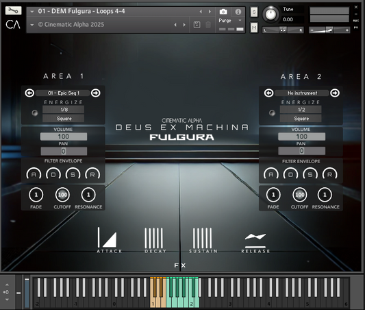Click the Tune knob
This screenshot has height=310, width=365.
(270, 14)
